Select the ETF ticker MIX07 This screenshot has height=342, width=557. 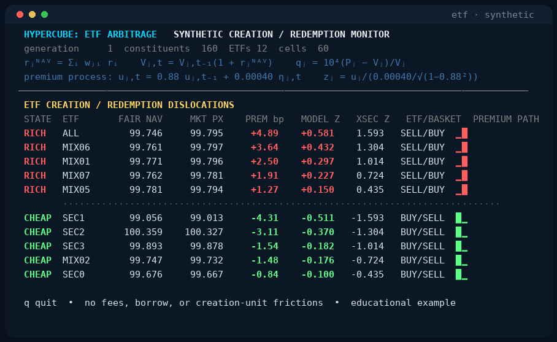coord(77,176)
